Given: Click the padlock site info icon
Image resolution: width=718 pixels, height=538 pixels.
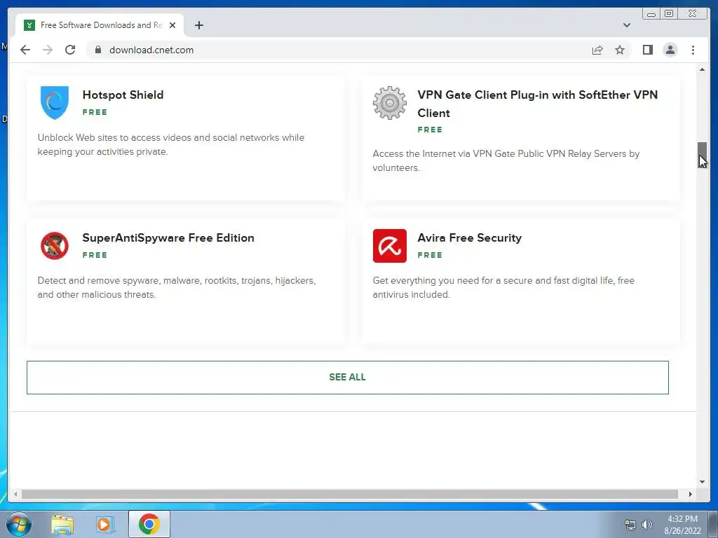Looking at the screenshot, I should pyautogui.click(x=97, y=50).
